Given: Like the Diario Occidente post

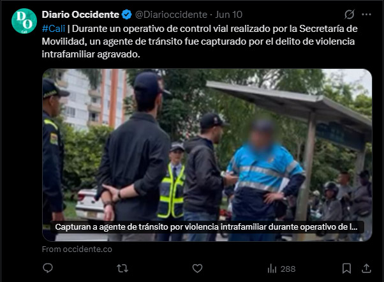Looking at the screenshot, I should click(197, 269).
